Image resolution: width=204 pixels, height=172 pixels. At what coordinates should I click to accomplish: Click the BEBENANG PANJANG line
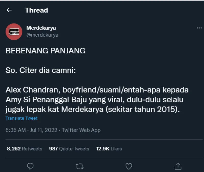45,51
